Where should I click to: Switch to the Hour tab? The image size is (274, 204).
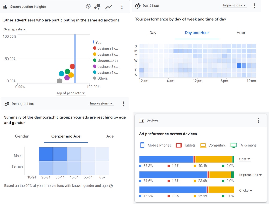[241, 33]
